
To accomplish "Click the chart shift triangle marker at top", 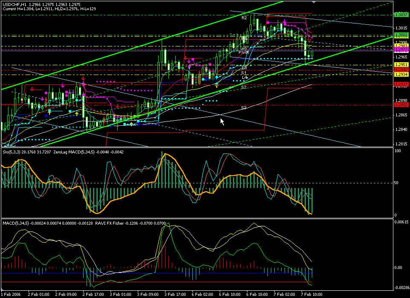I will pos(314,2).
